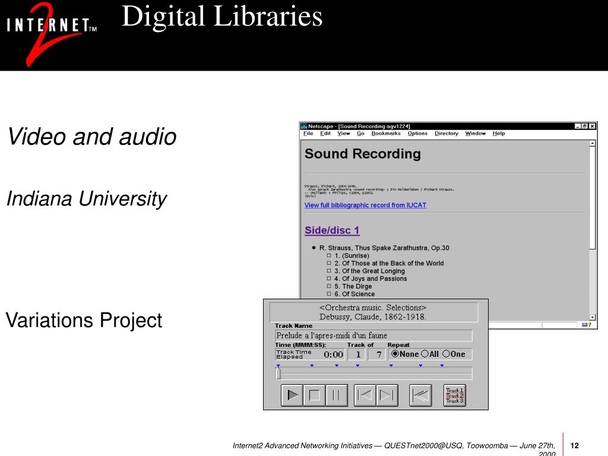This screenshot has height=456, width=608.
Task: Select track 6. Of Science
Action: [x=354, y=294]
